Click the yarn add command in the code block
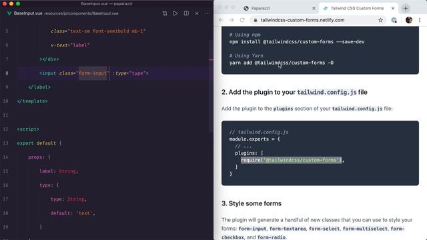Viewport: 427px width, 240px height. [x=282, y=63]
